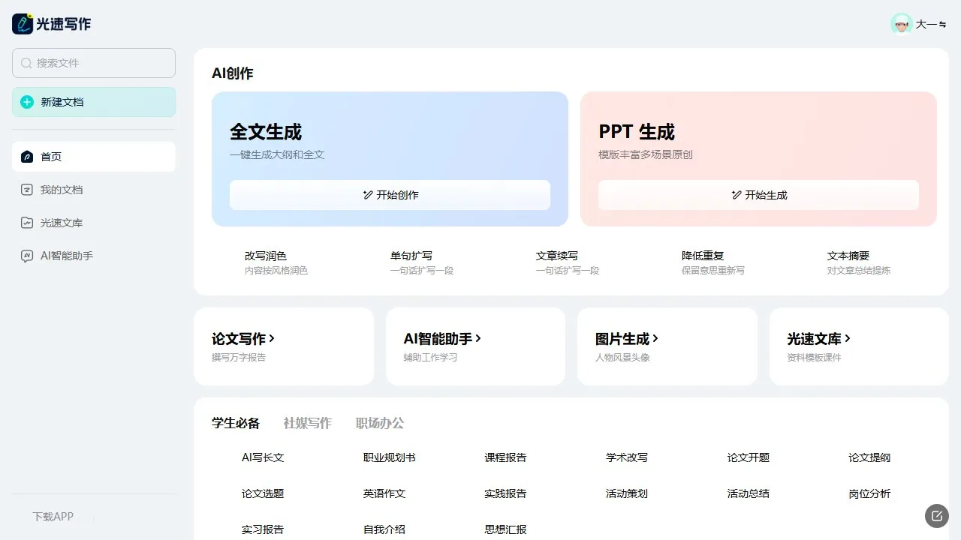Switch to the 职场办公 tab
This screenshot has height=540, width=961.
tap(380, 423)
